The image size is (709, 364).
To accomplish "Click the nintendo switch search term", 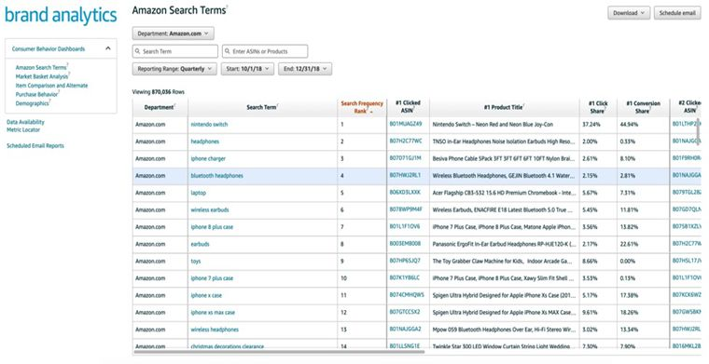I will (209, 125).
